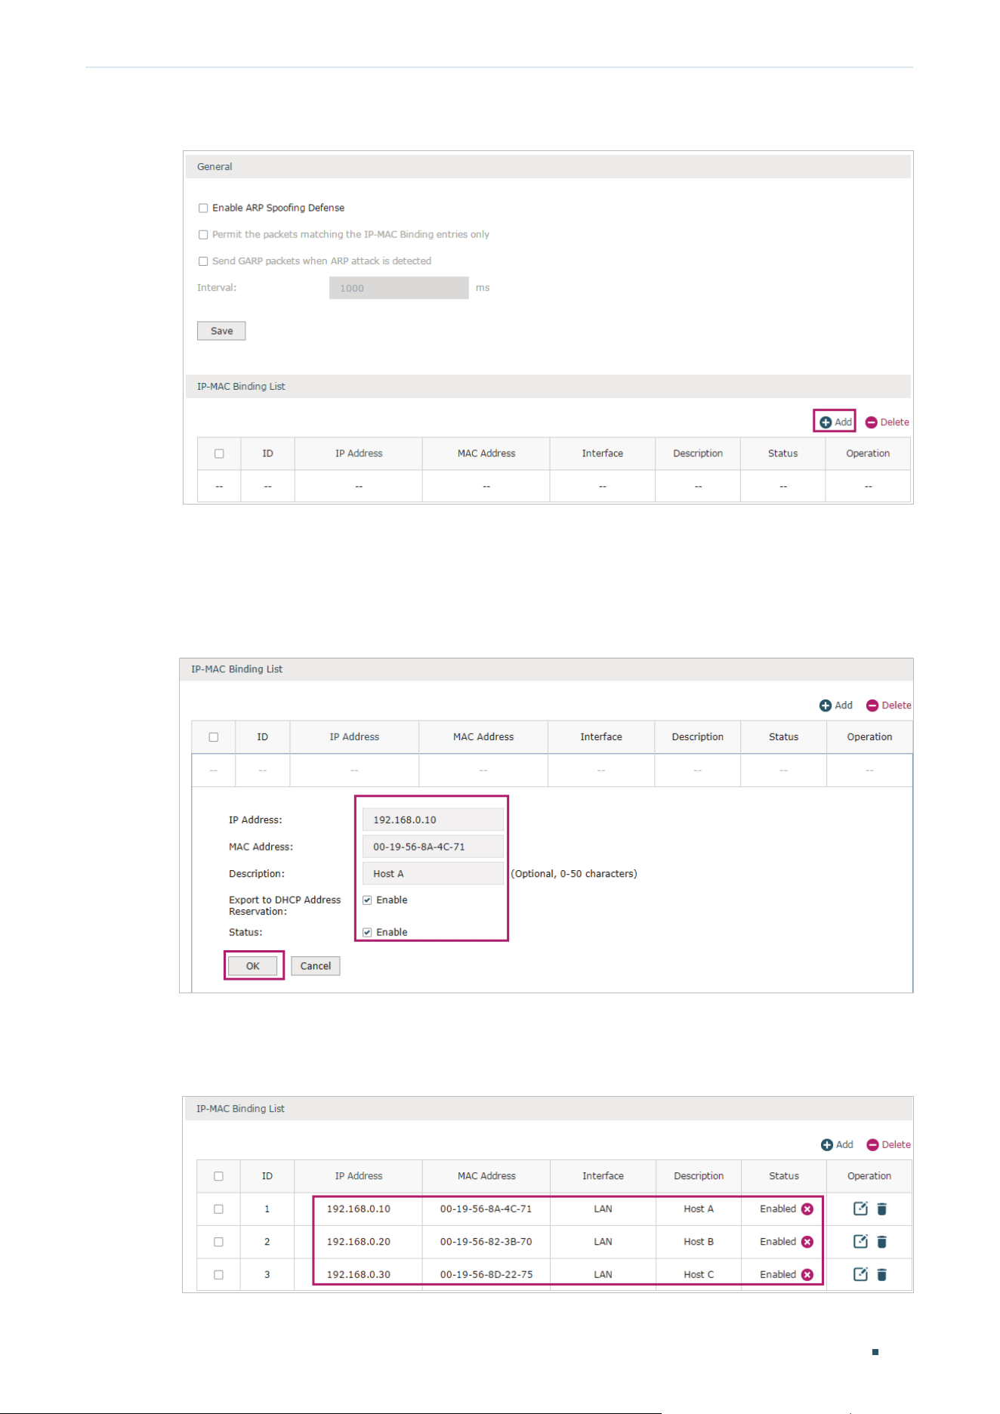Image resolution: width=1000 pixels, height=1414 pixels.
Task: Click the trash icon for Host A entry
Action: pyautogui.click(x=881, y=1209)
